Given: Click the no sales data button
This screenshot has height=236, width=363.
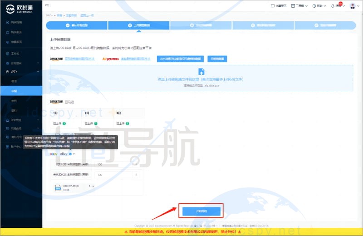Looking at the screenshot, I should pos(217,59).
